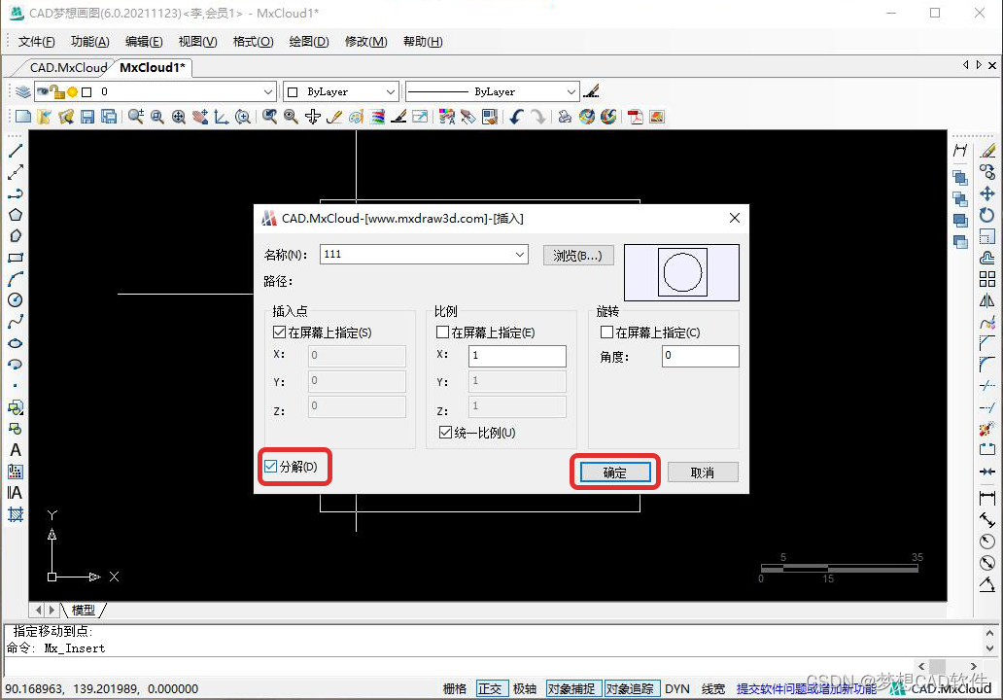
Task: Click the Pan hand icon
Action: [200, 117]
